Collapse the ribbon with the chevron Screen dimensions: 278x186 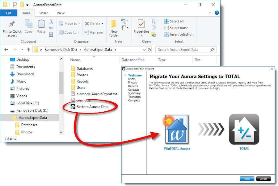[x=210, y=13]
